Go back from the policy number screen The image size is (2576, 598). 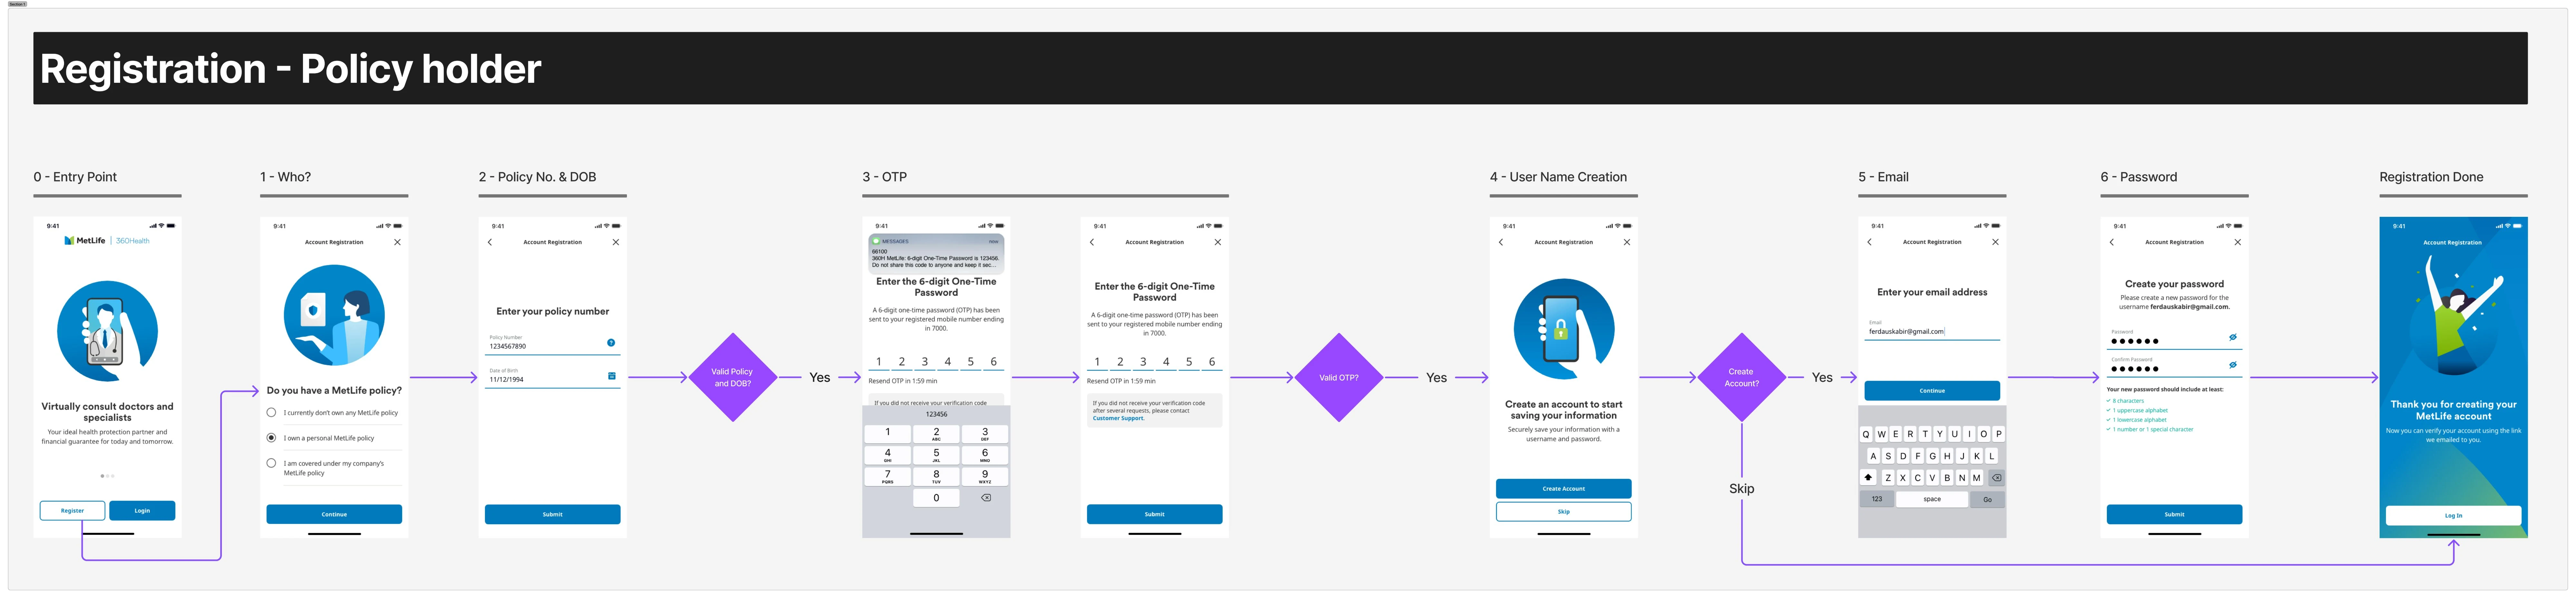click(x=490, y=242)
